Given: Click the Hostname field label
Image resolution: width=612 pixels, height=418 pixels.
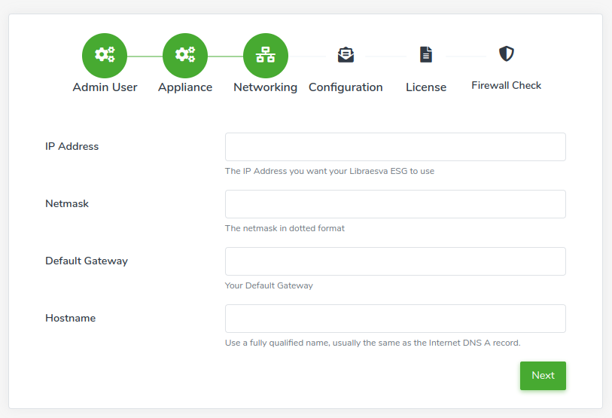Looking at the screenshot, I should (x=70, y=318).
